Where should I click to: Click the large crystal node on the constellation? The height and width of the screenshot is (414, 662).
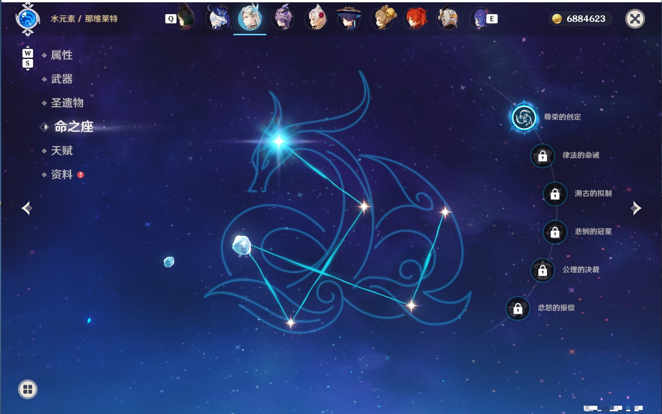242,245
